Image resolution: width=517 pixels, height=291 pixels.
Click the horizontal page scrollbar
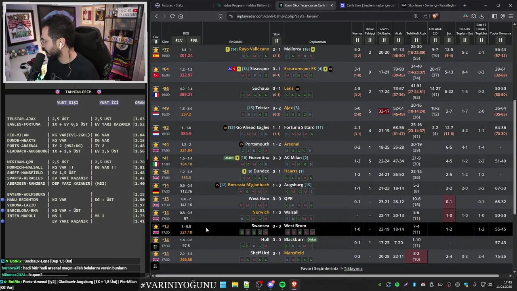(327, 275)
